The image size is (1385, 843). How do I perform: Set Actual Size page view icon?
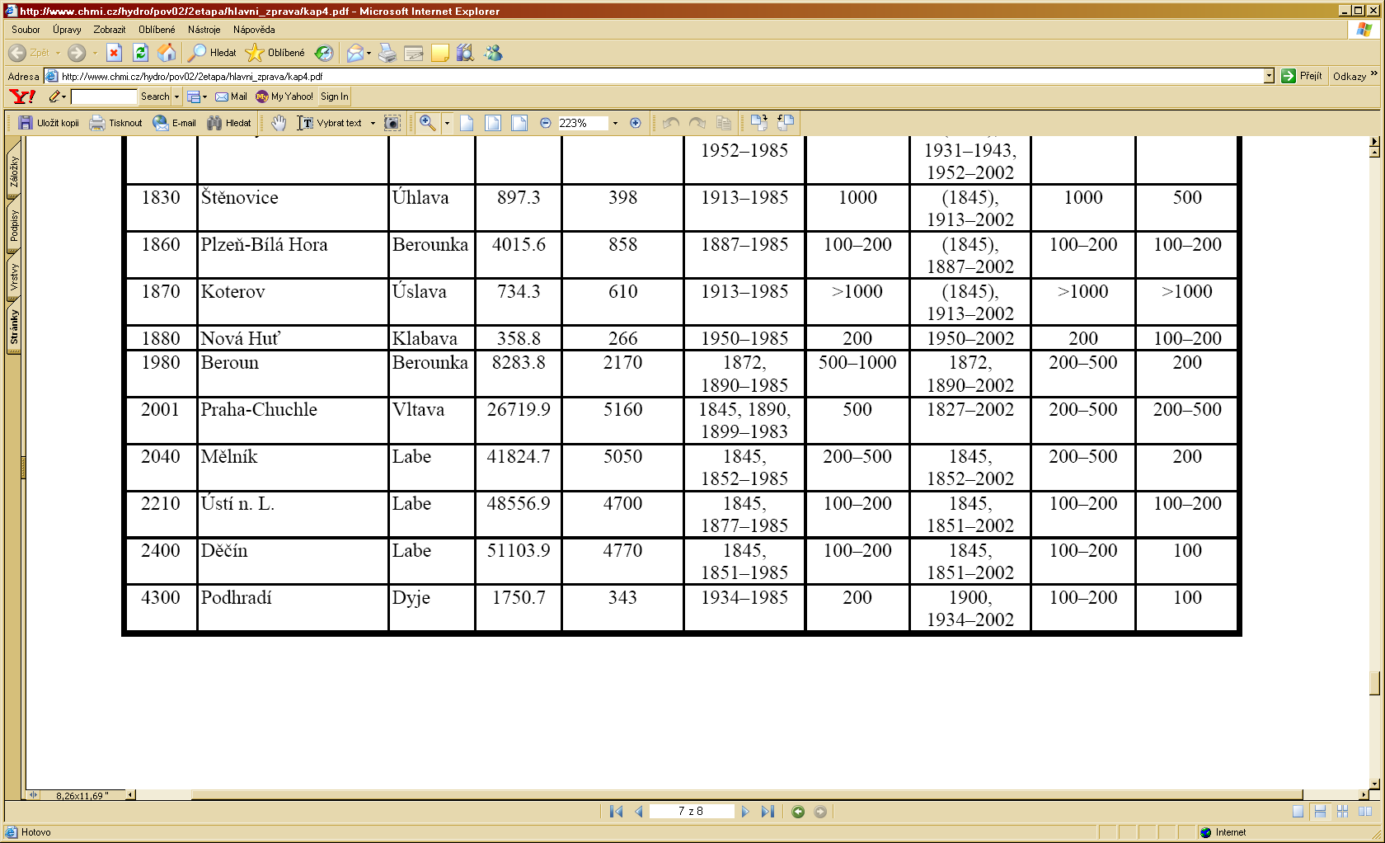[x=467, y=123]
